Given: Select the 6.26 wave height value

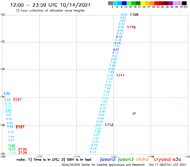Looking at the screenshot, I should click(x=108, y=85).
